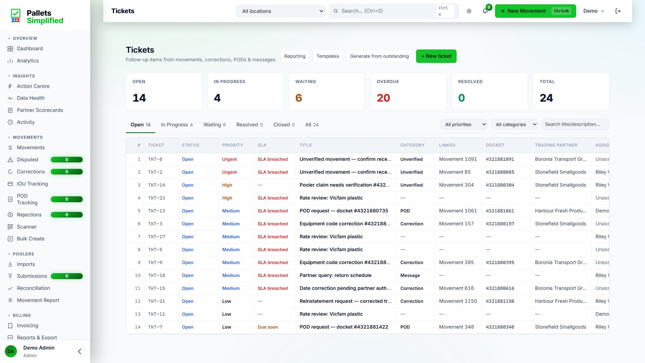Click the Activity clock icon
Image resolution: width=645 pixels, height=363 pixels.
(x=10, y=122)
